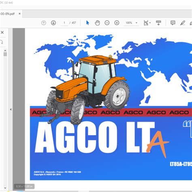Click the LT85A-LT95 model text

click(x=181, y=164)
